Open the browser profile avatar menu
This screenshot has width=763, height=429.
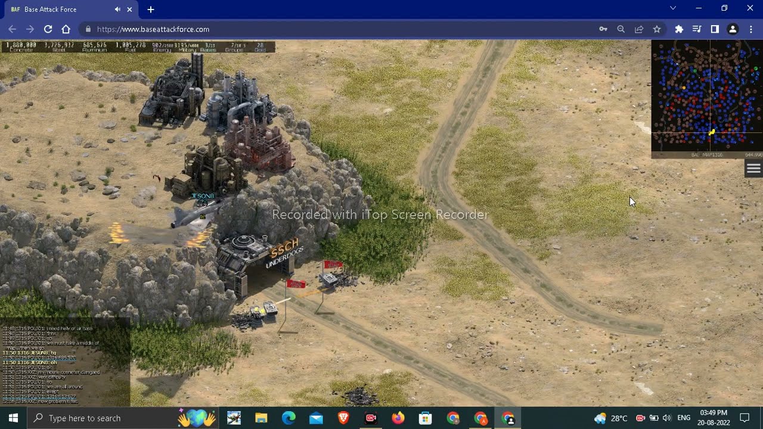click(733, 29)
